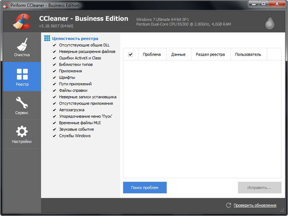Screen dimensions: 288x216
Task: Uncheck Отсутствующие общие DLL
Action: [54, 45]
